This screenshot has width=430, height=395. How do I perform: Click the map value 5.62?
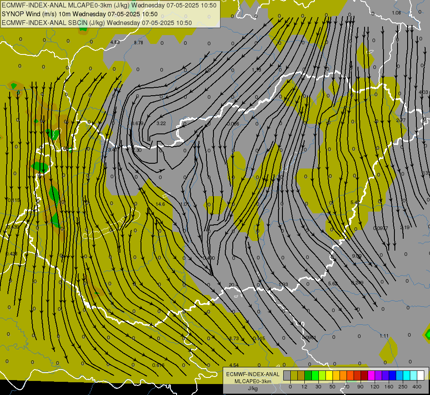(x=332, y=284)
